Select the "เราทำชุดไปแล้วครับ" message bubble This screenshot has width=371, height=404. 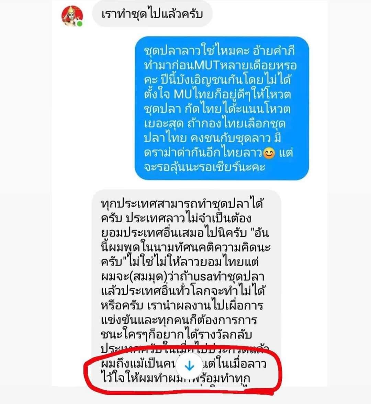(x=152, y=14)
